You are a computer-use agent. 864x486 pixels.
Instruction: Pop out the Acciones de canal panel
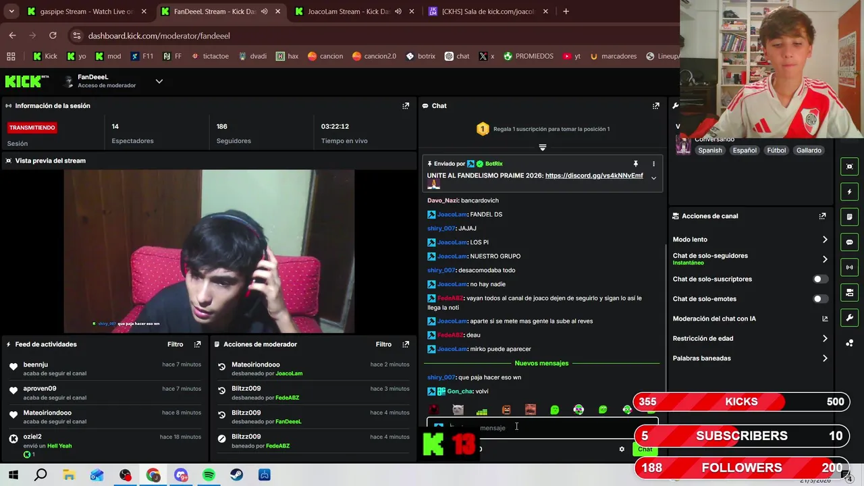[822, 216]
